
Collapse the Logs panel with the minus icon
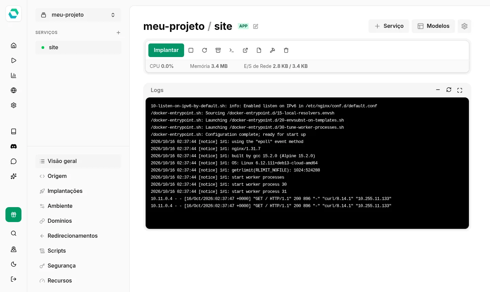pyautogui.click(x=438, y=90)
